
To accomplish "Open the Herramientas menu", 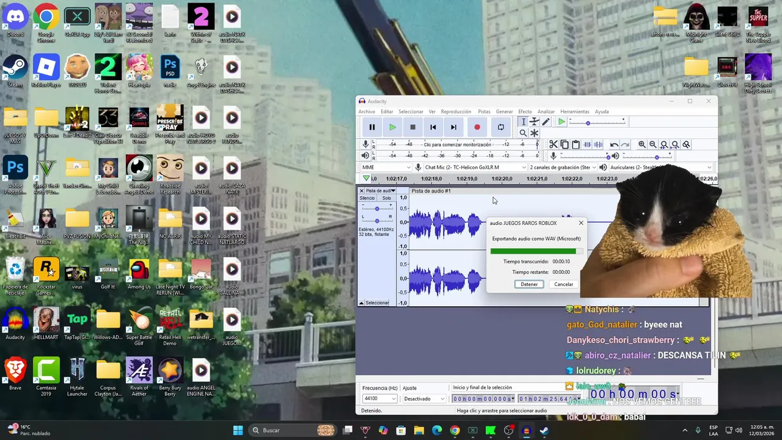I will click(575, 112).
